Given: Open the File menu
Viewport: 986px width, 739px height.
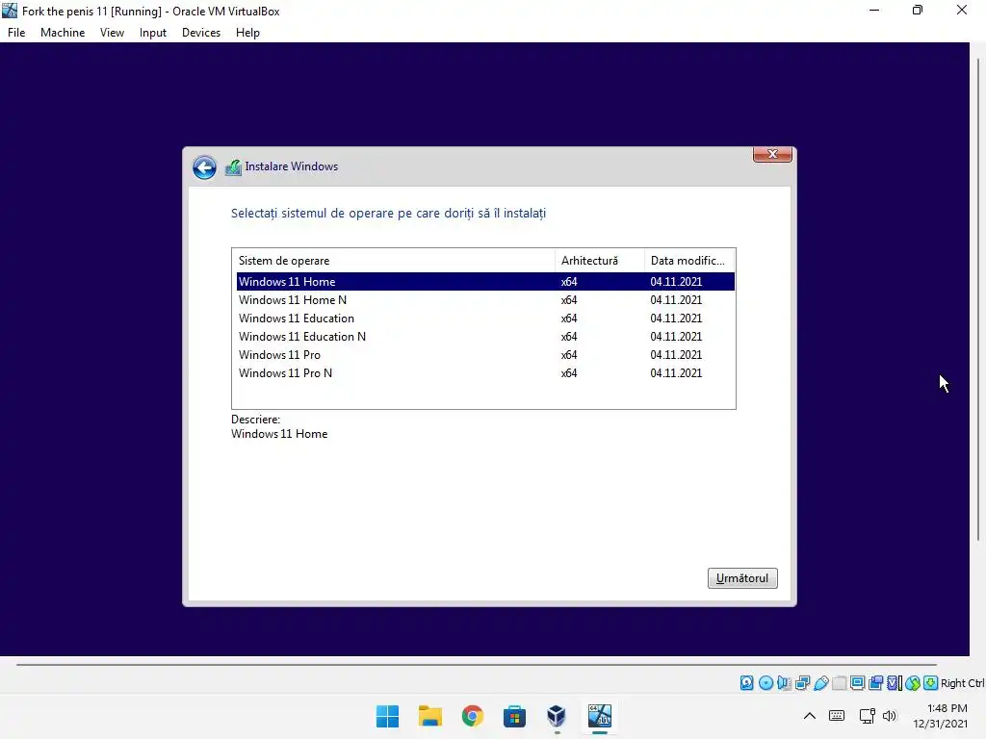Looking at the screenshot, I should click(x=16, y=33).
